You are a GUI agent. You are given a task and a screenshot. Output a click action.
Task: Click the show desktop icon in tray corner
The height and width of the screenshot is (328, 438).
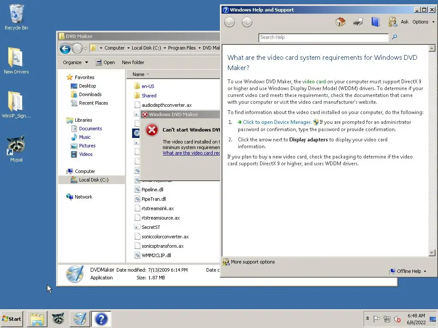(x=433, y=319)
